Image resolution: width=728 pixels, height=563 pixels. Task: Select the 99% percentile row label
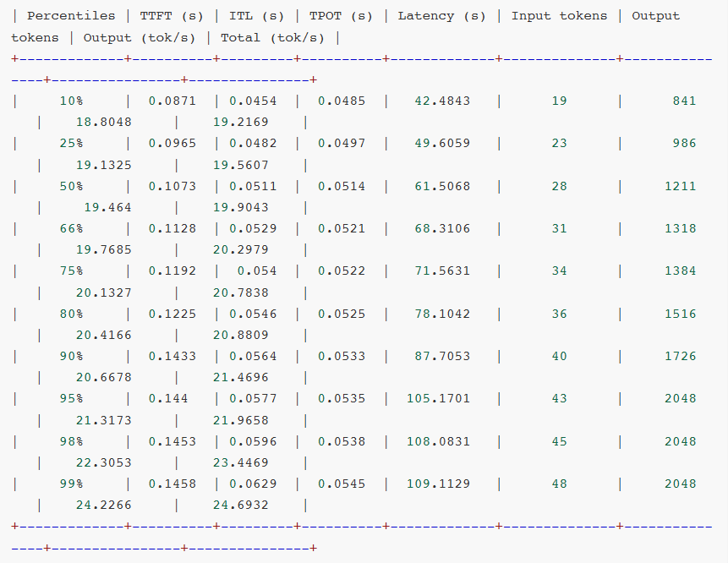pyautogui.click(x=70, y=484)
